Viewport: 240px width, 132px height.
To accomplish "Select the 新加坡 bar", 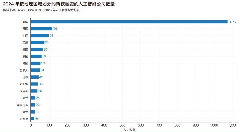I will (34, 84).
